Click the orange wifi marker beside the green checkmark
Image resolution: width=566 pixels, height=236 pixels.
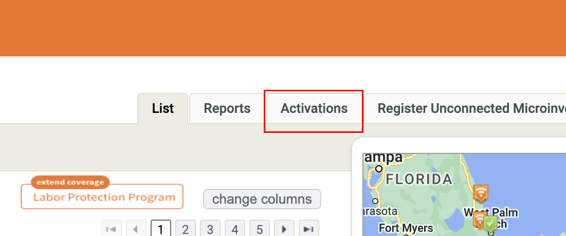479,220
